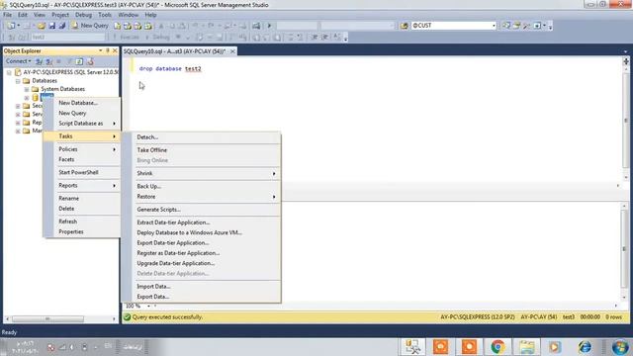This screenshot has width=633, height=356.
Task: Open the Reports submenu
Action: (x=82, y=185)
